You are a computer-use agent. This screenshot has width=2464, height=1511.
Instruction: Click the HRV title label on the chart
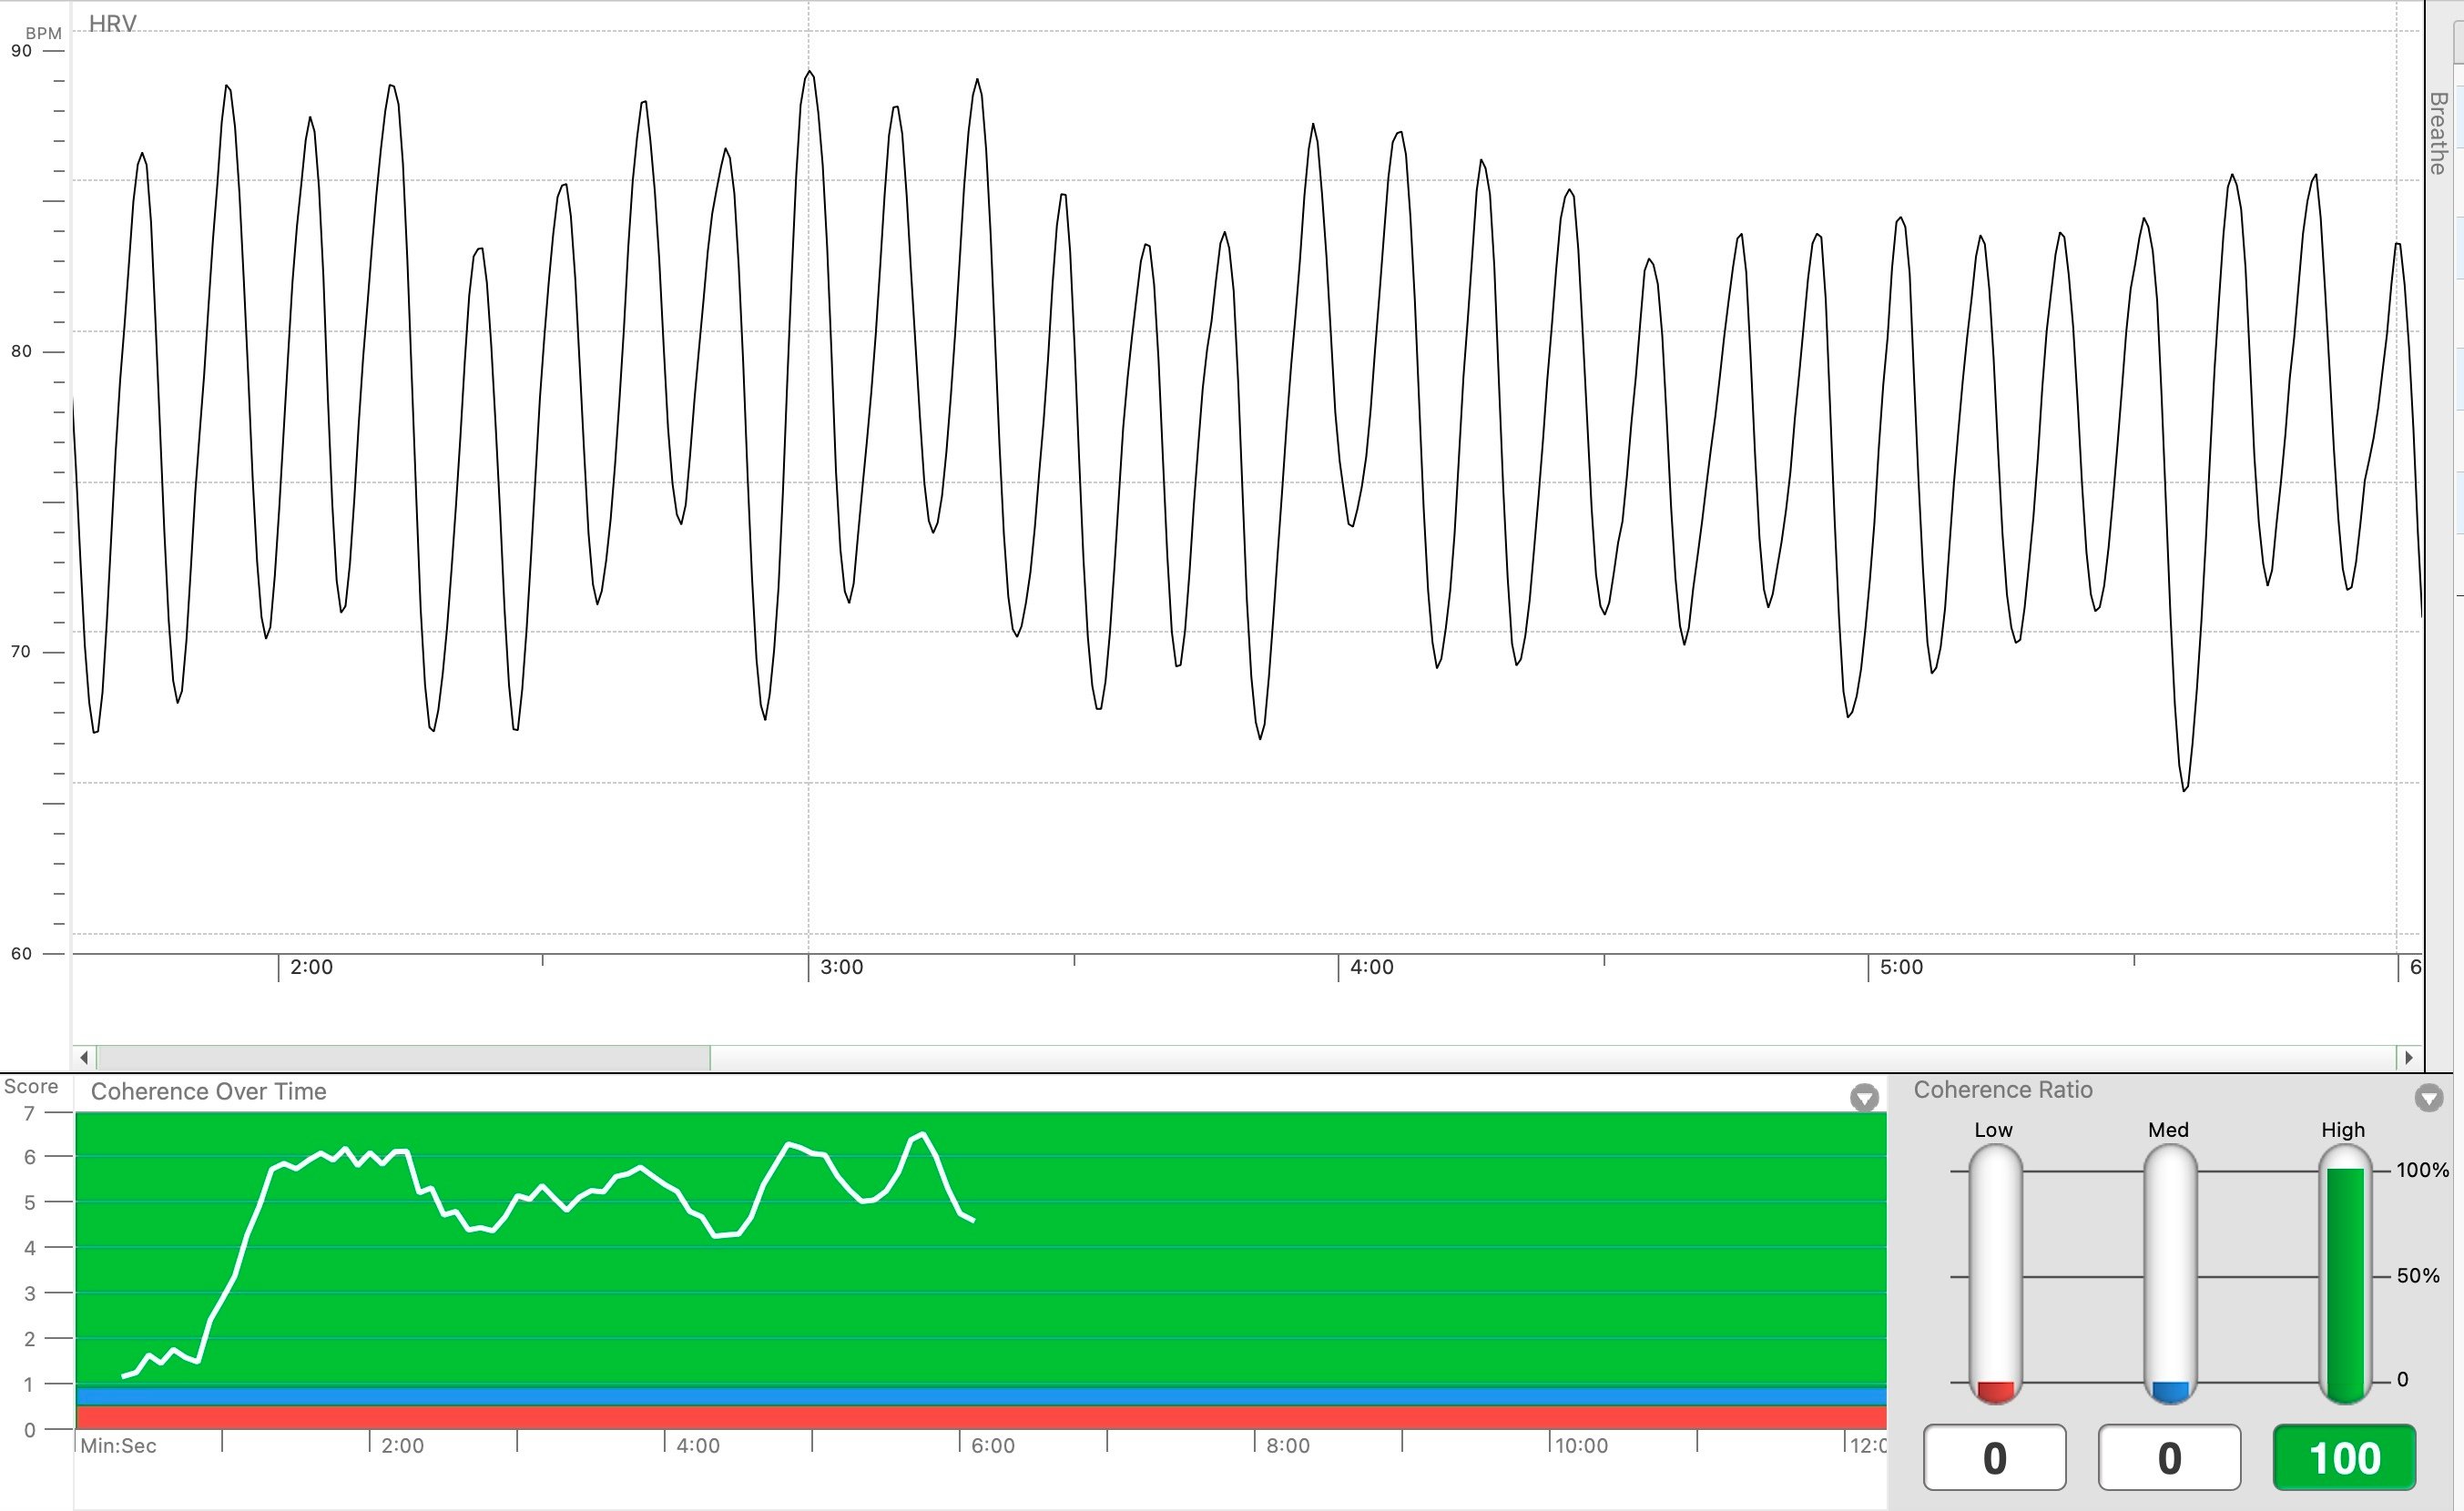pos(113,23)
